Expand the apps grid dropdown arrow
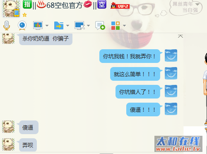The height and width of the screenshot is (154, 207). click(x=124, y=26)
